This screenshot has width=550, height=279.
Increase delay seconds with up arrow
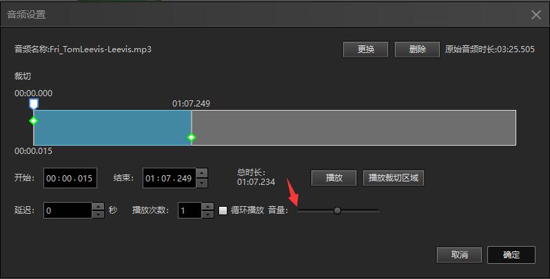tap(98, 206)
